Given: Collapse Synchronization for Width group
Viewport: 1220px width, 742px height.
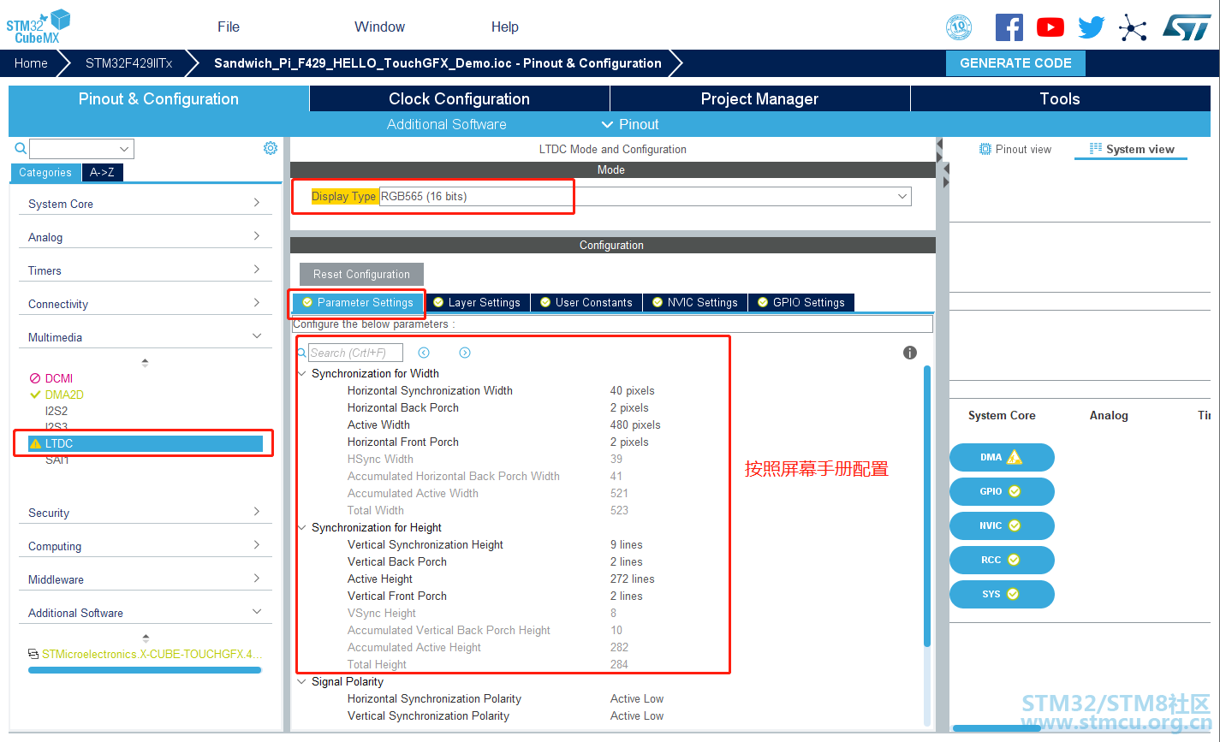Looking at the screenshot, I should click(301, 373).
